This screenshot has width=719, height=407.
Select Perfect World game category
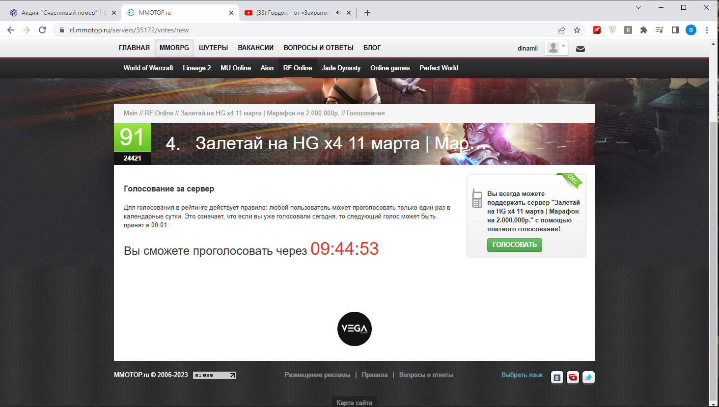[x=439, y=68]
